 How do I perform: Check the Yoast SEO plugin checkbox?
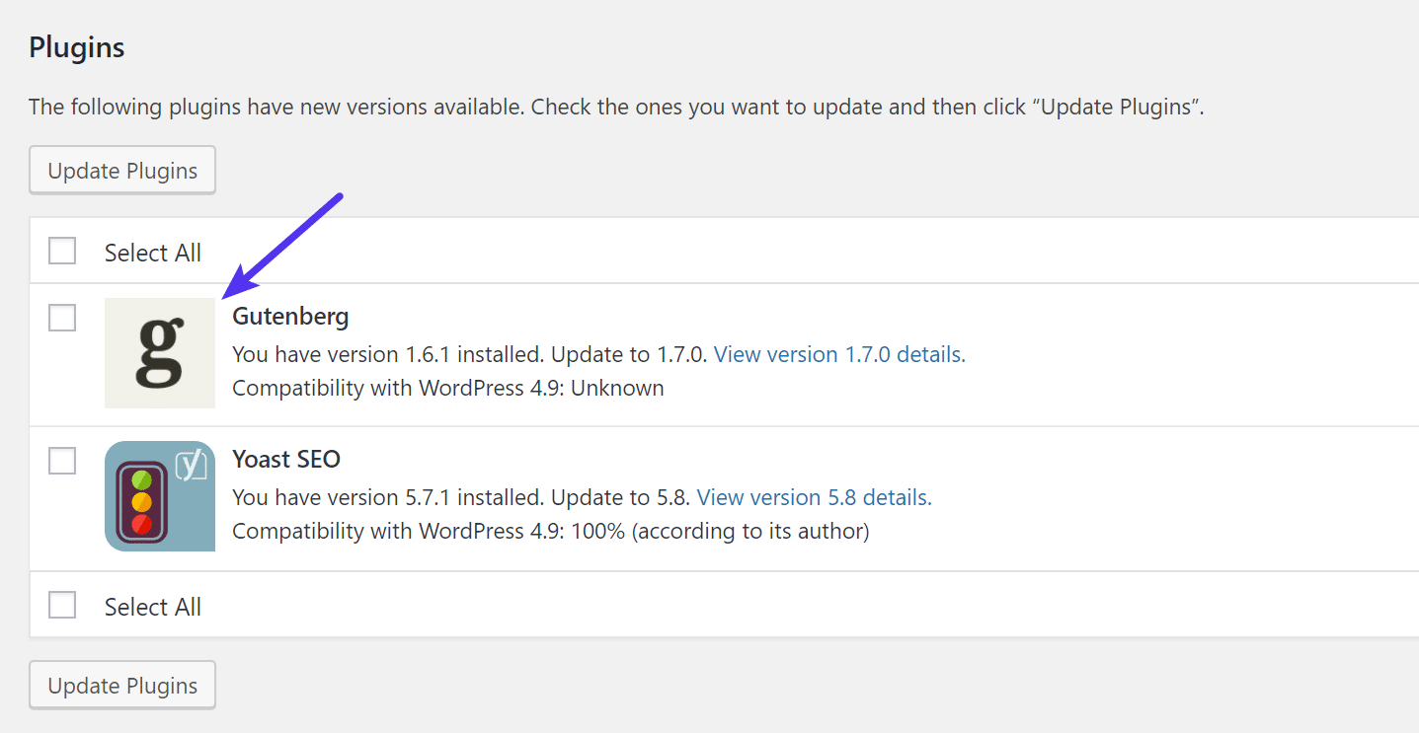pyautogui.click(x=62, y=461)
